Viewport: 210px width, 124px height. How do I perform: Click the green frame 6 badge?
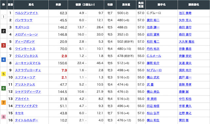coord(4,88)
